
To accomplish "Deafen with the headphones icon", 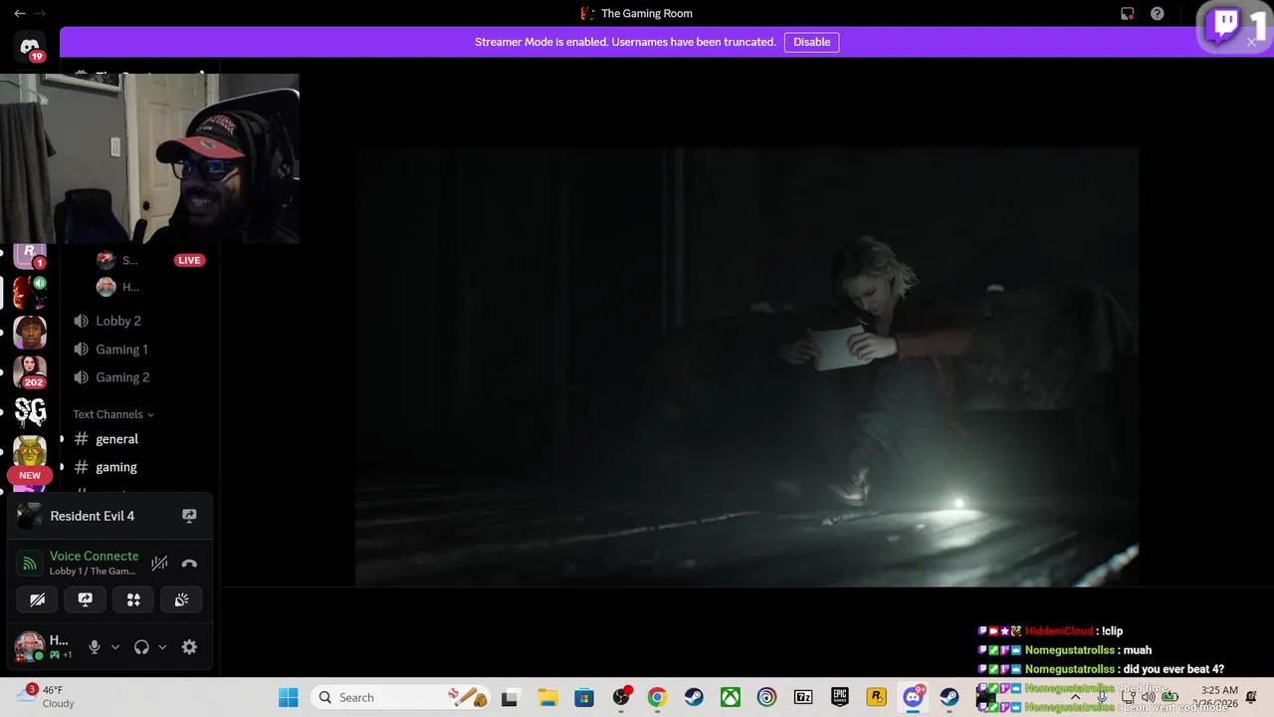I will tap(141, 647).
